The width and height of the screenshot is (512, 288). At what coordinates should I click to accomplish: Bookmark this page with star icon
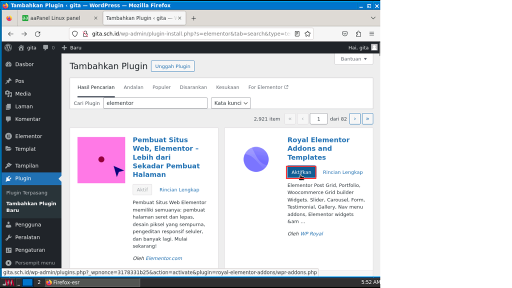point(307,34)
